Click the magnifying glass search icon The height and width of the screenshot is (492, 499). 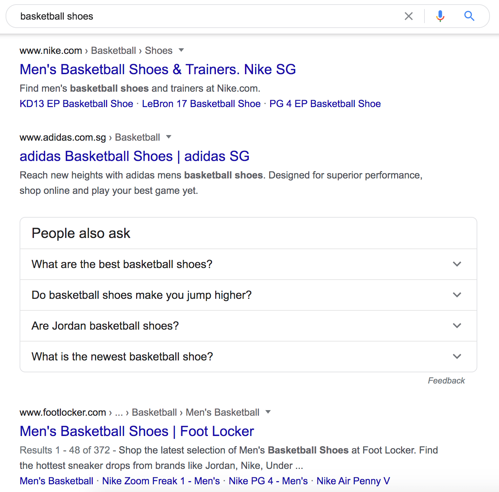click(469, 16)
